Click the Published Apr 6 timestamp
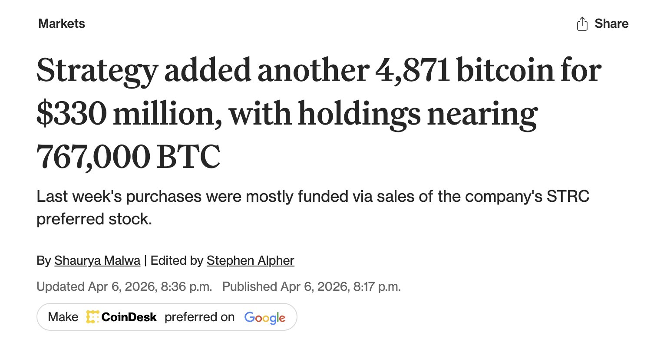 [x=311, y=286]
